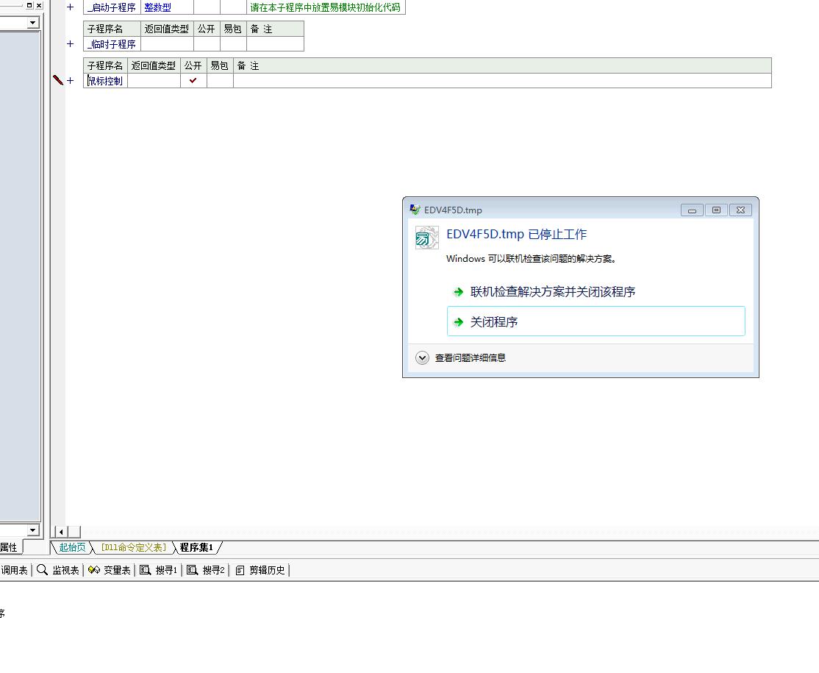Expand the _启动子程序 plus sign

(x=71, y=7)
